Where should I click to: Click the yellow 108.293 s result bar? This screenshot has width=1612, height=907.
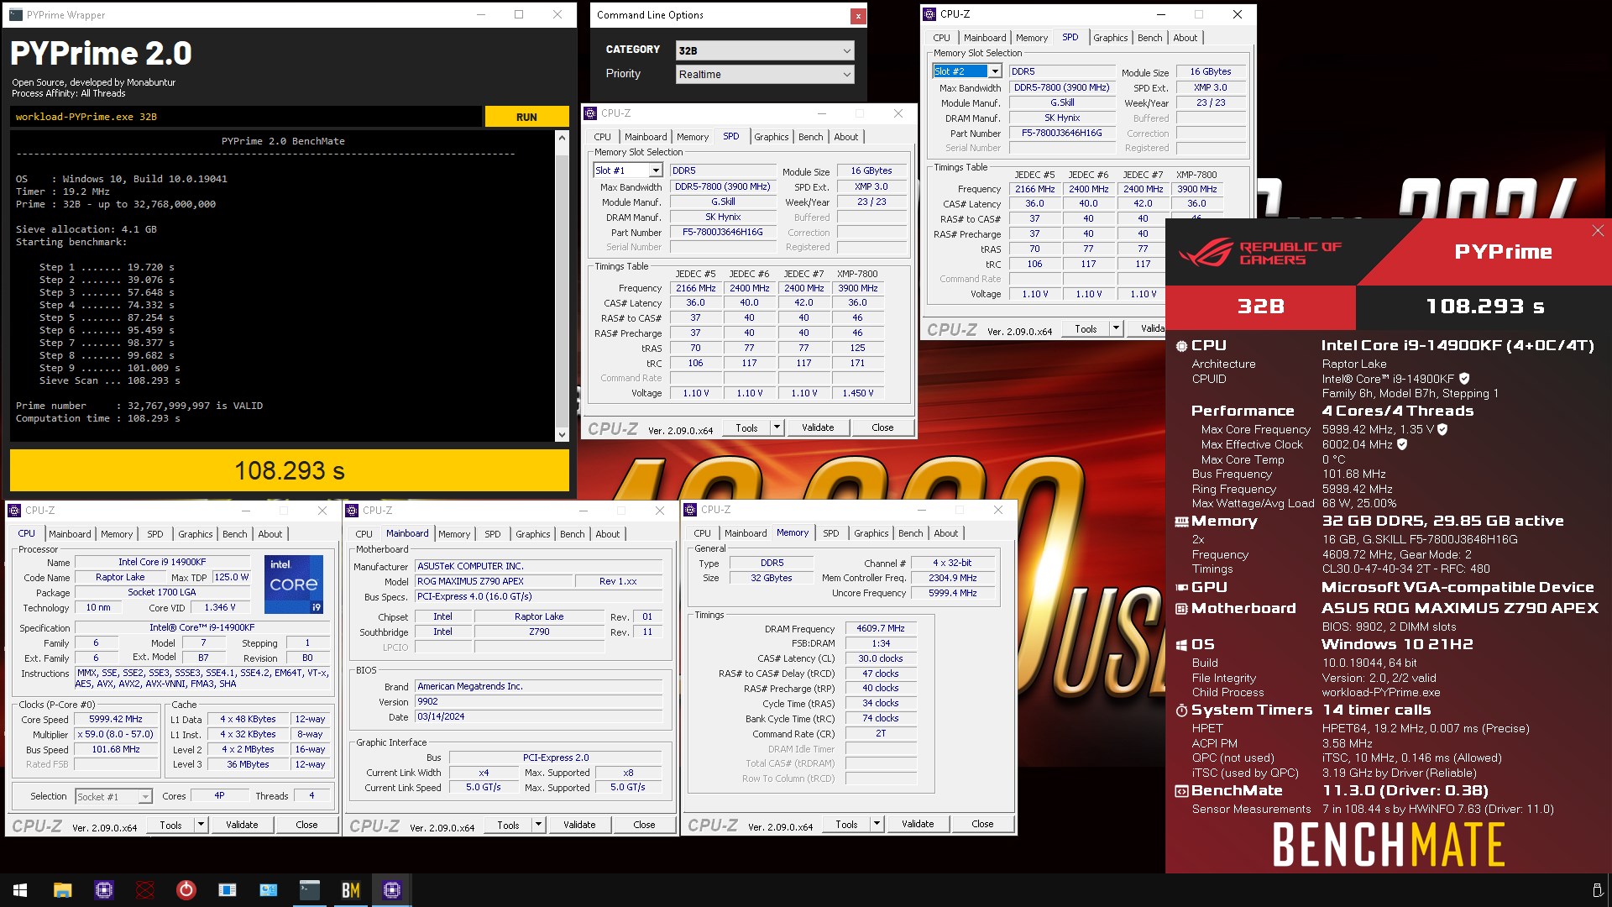(290, 470)
